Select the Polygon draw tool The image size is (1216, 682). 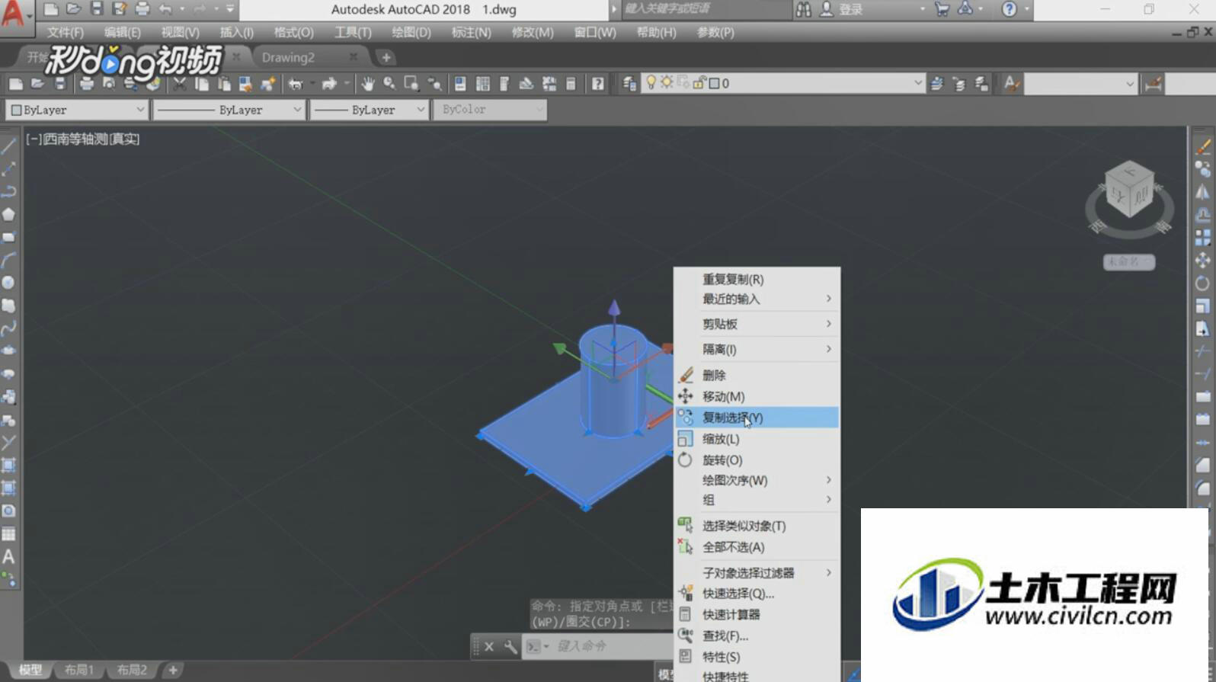click(8, 214)
